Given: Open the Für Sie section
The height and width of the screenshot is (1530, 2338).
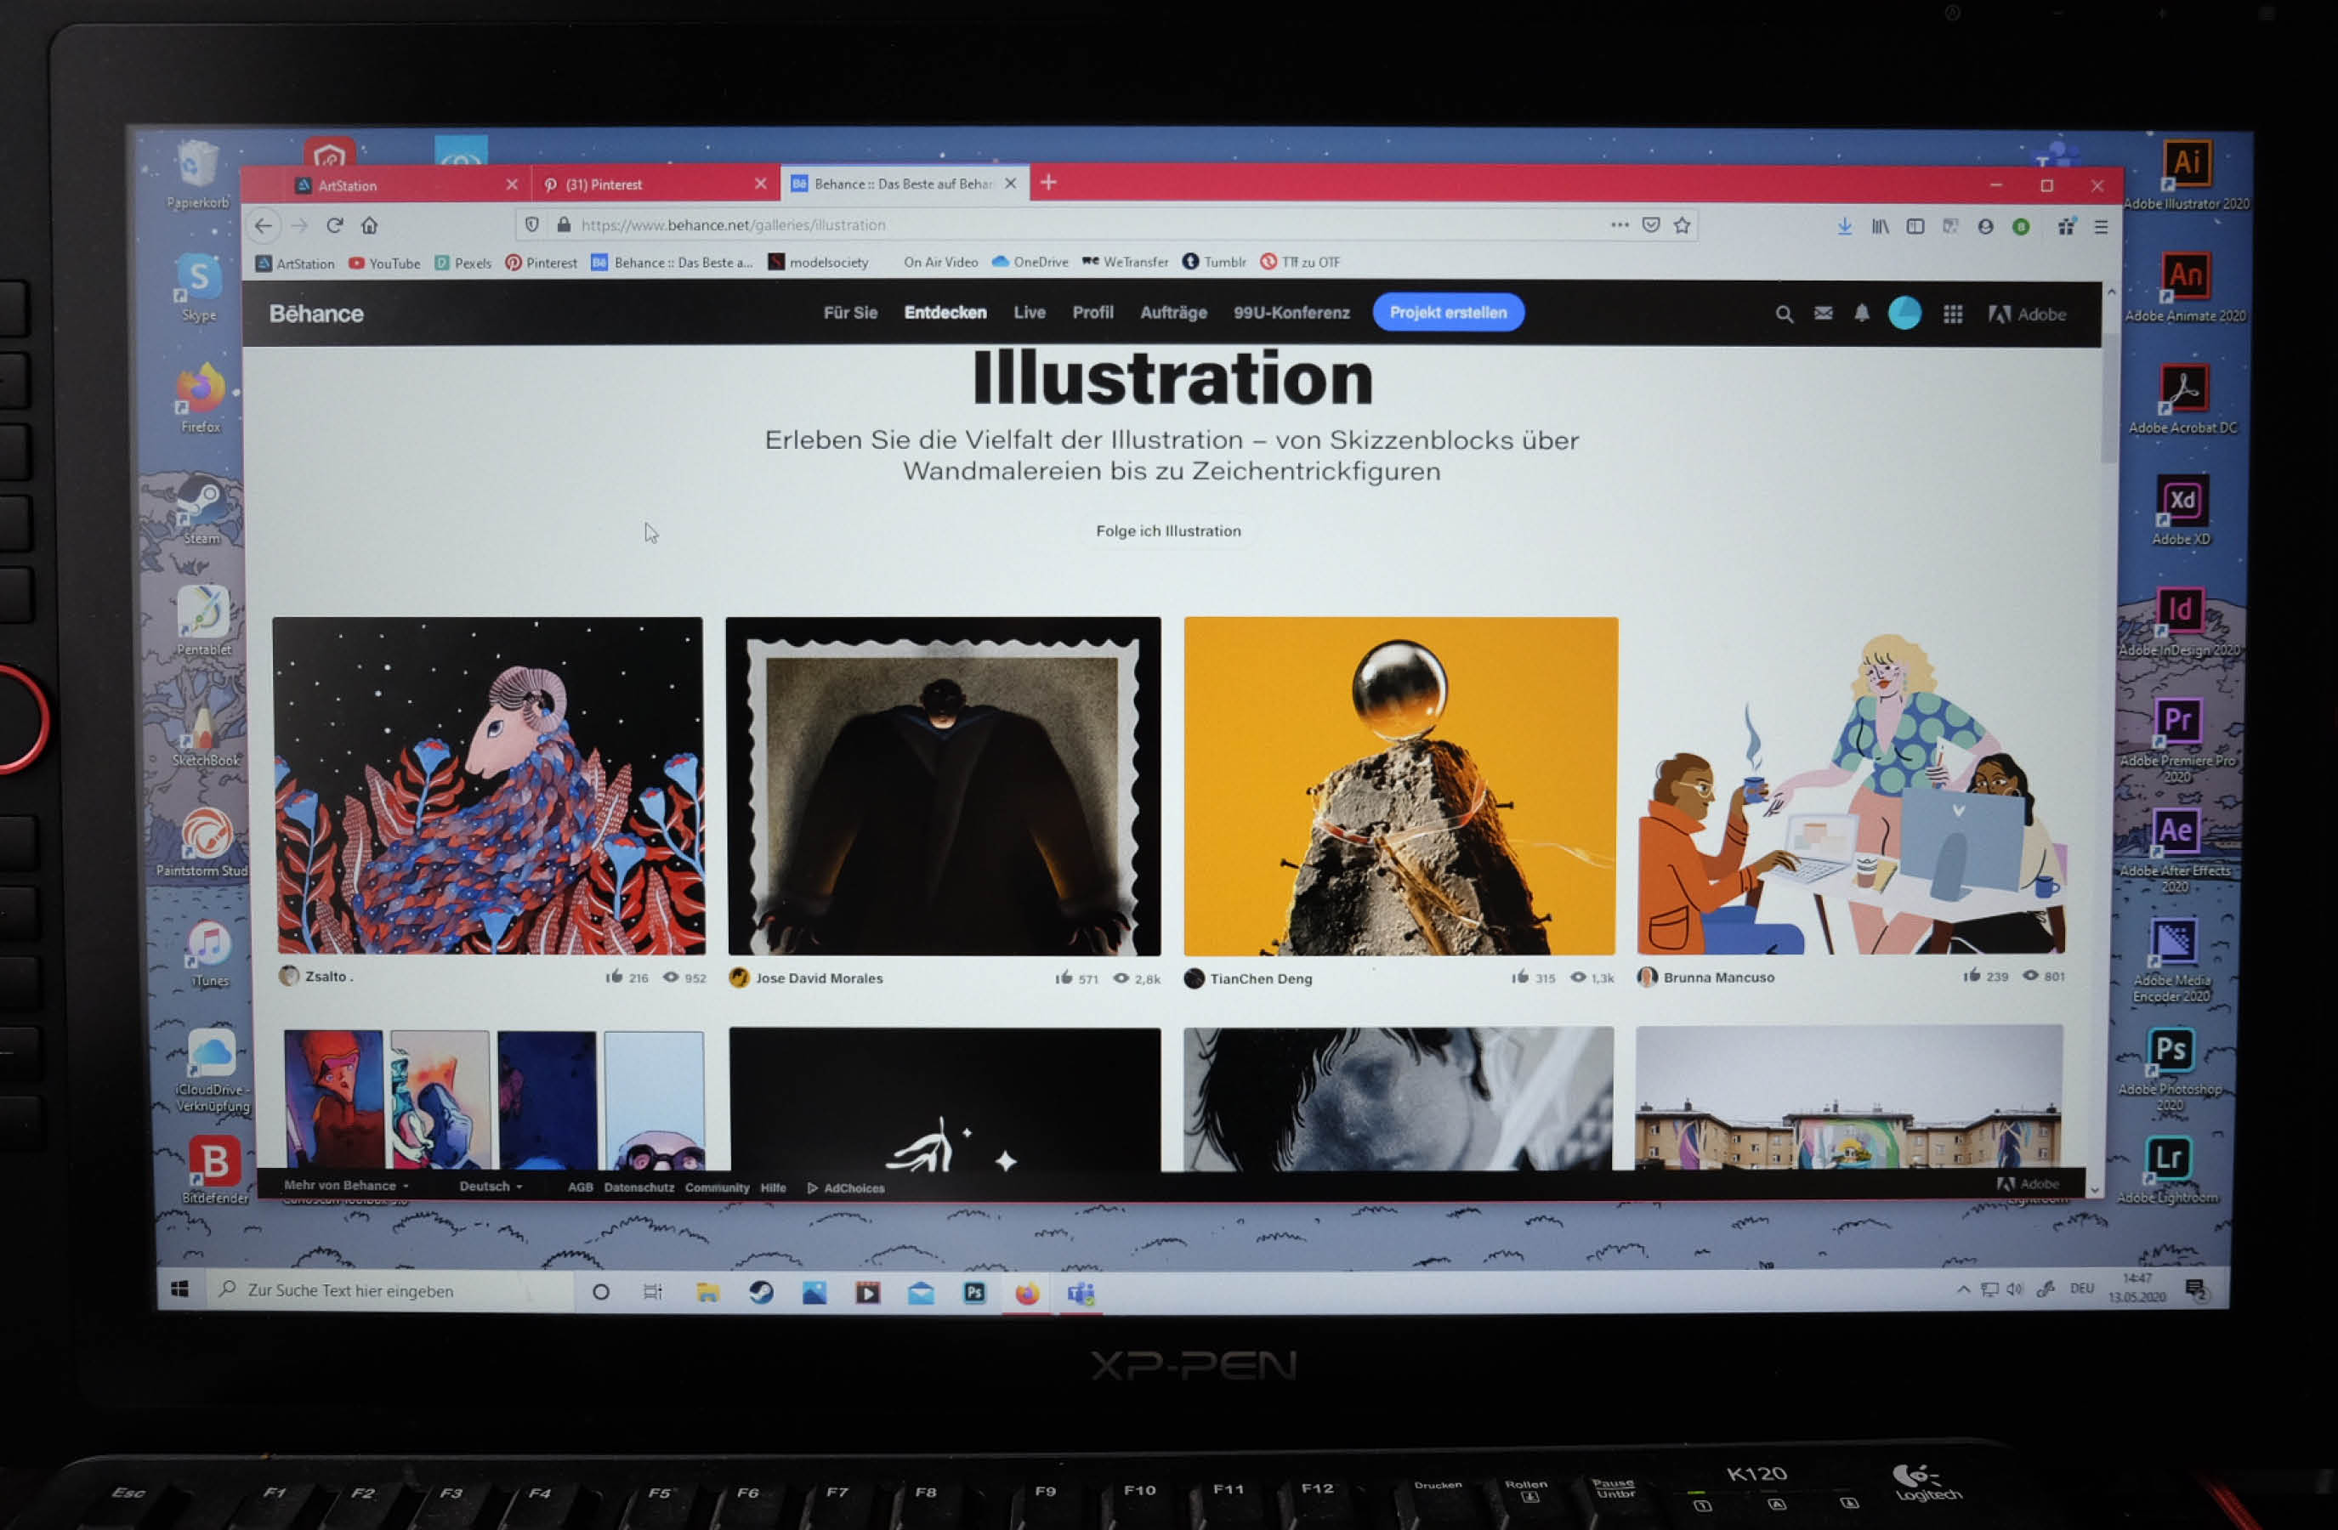Looking at the screenshot, I should coord(849,314).
